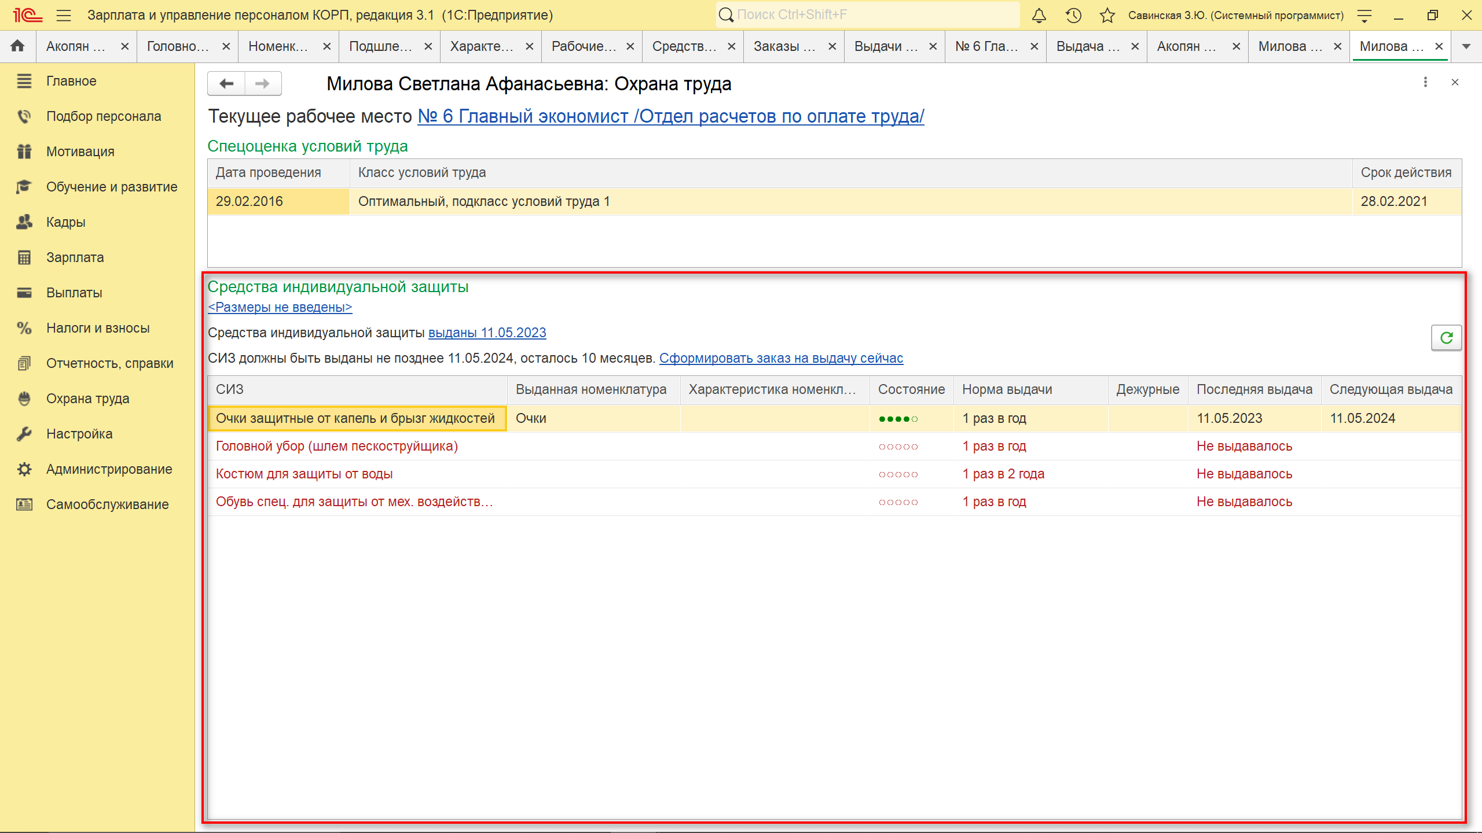Open Администрирование gear section

[x=109, y=469]
